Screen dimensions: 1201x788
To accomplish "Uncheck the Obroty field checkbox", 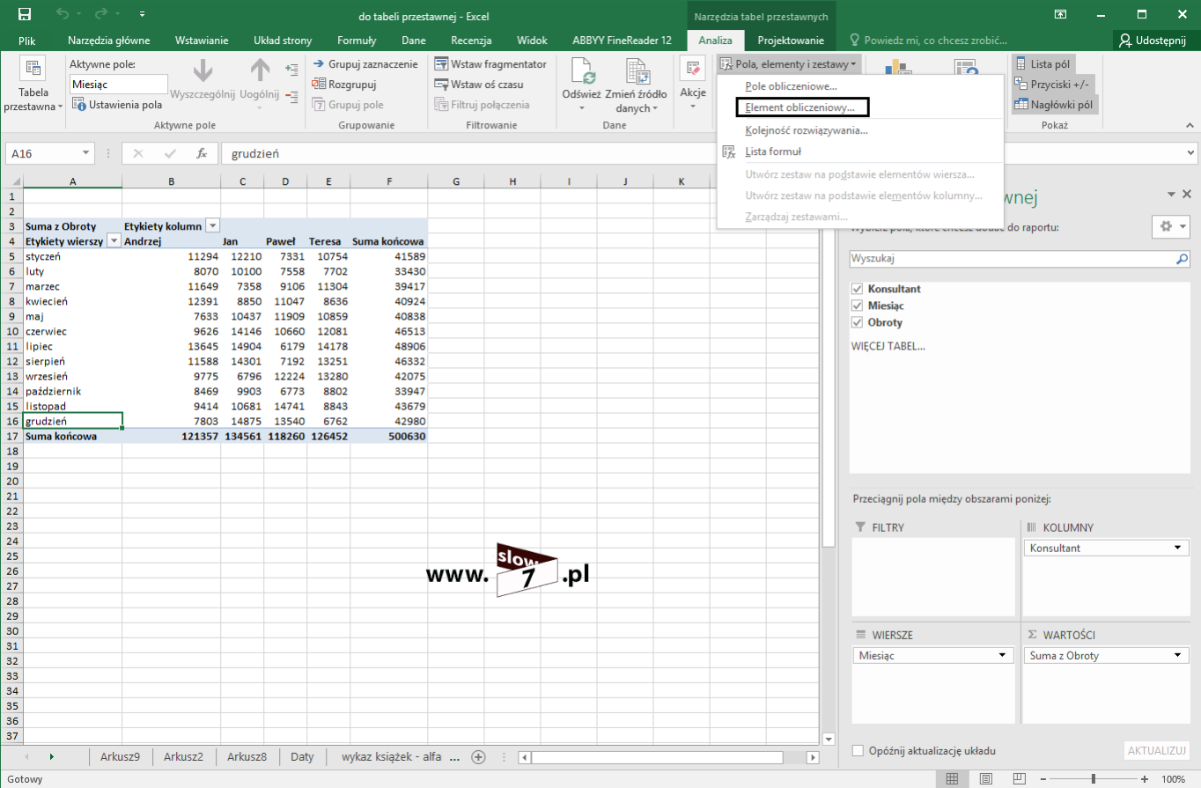I will pyautogui.click(x=858, y=322).
